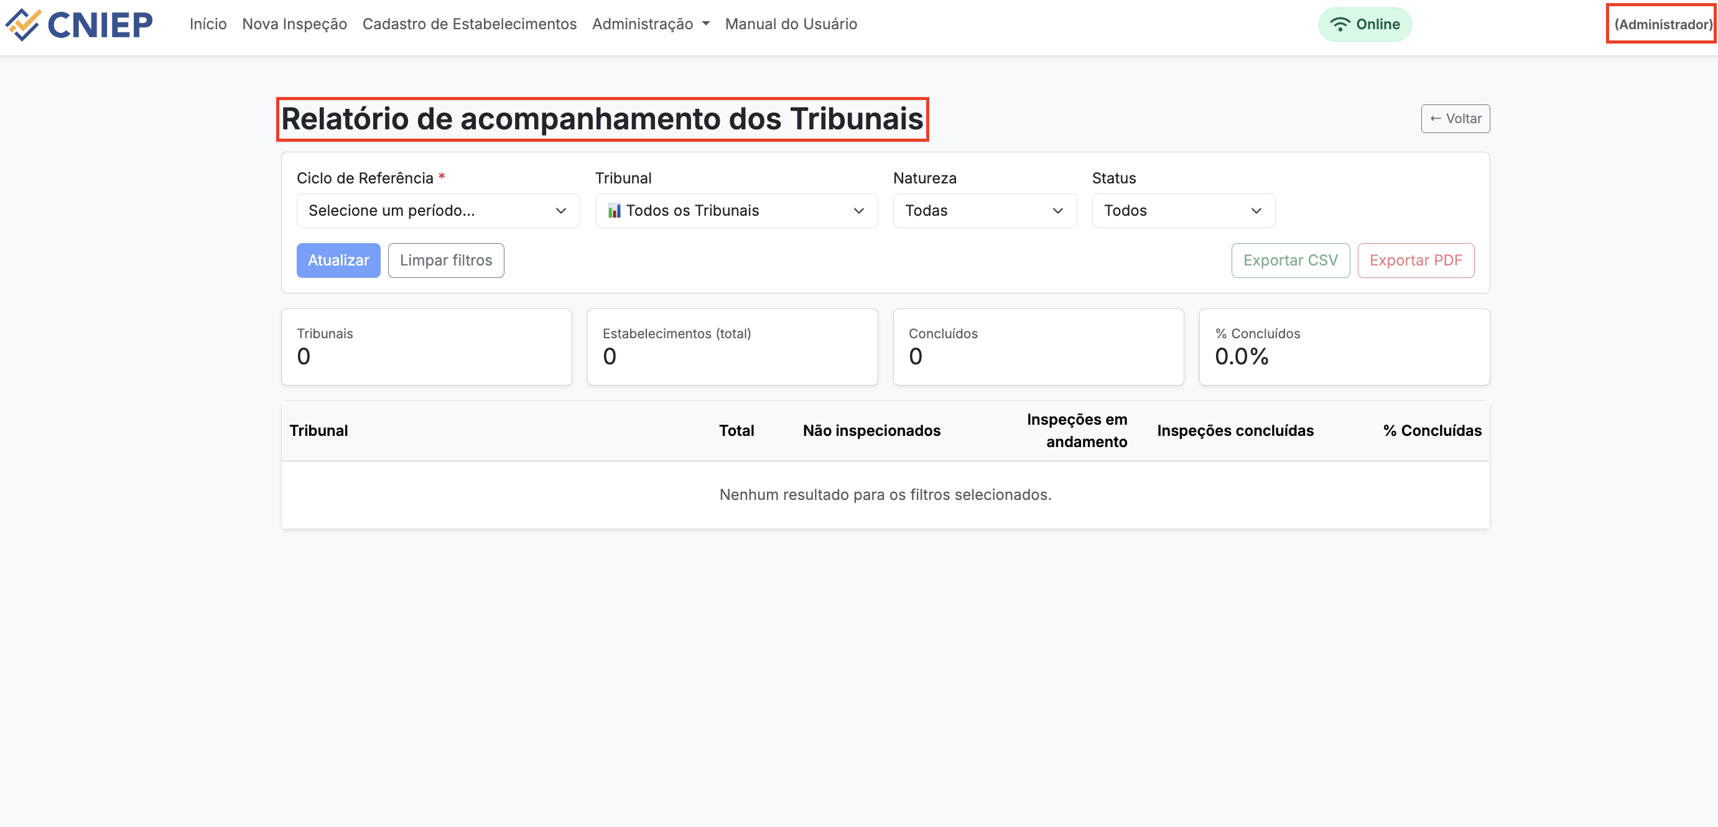Click the Atualizar button
Screen dimensions: 1718x827
(338, 260)
